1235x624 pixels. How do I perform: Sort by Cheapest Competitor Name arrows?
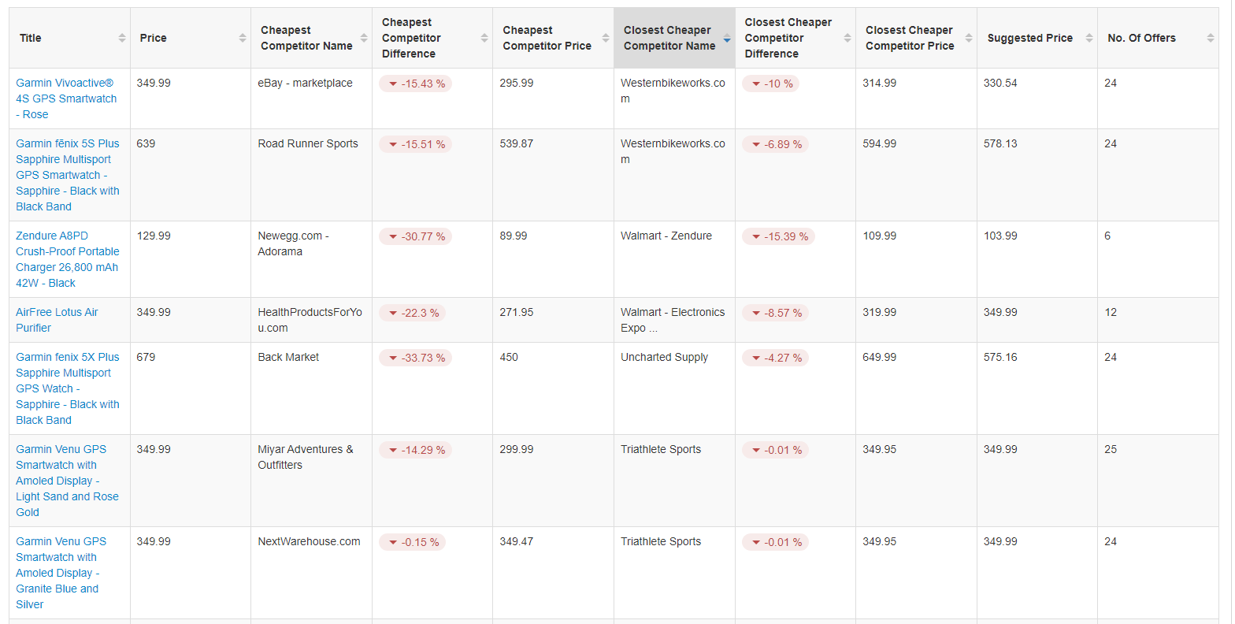(364, 38)
